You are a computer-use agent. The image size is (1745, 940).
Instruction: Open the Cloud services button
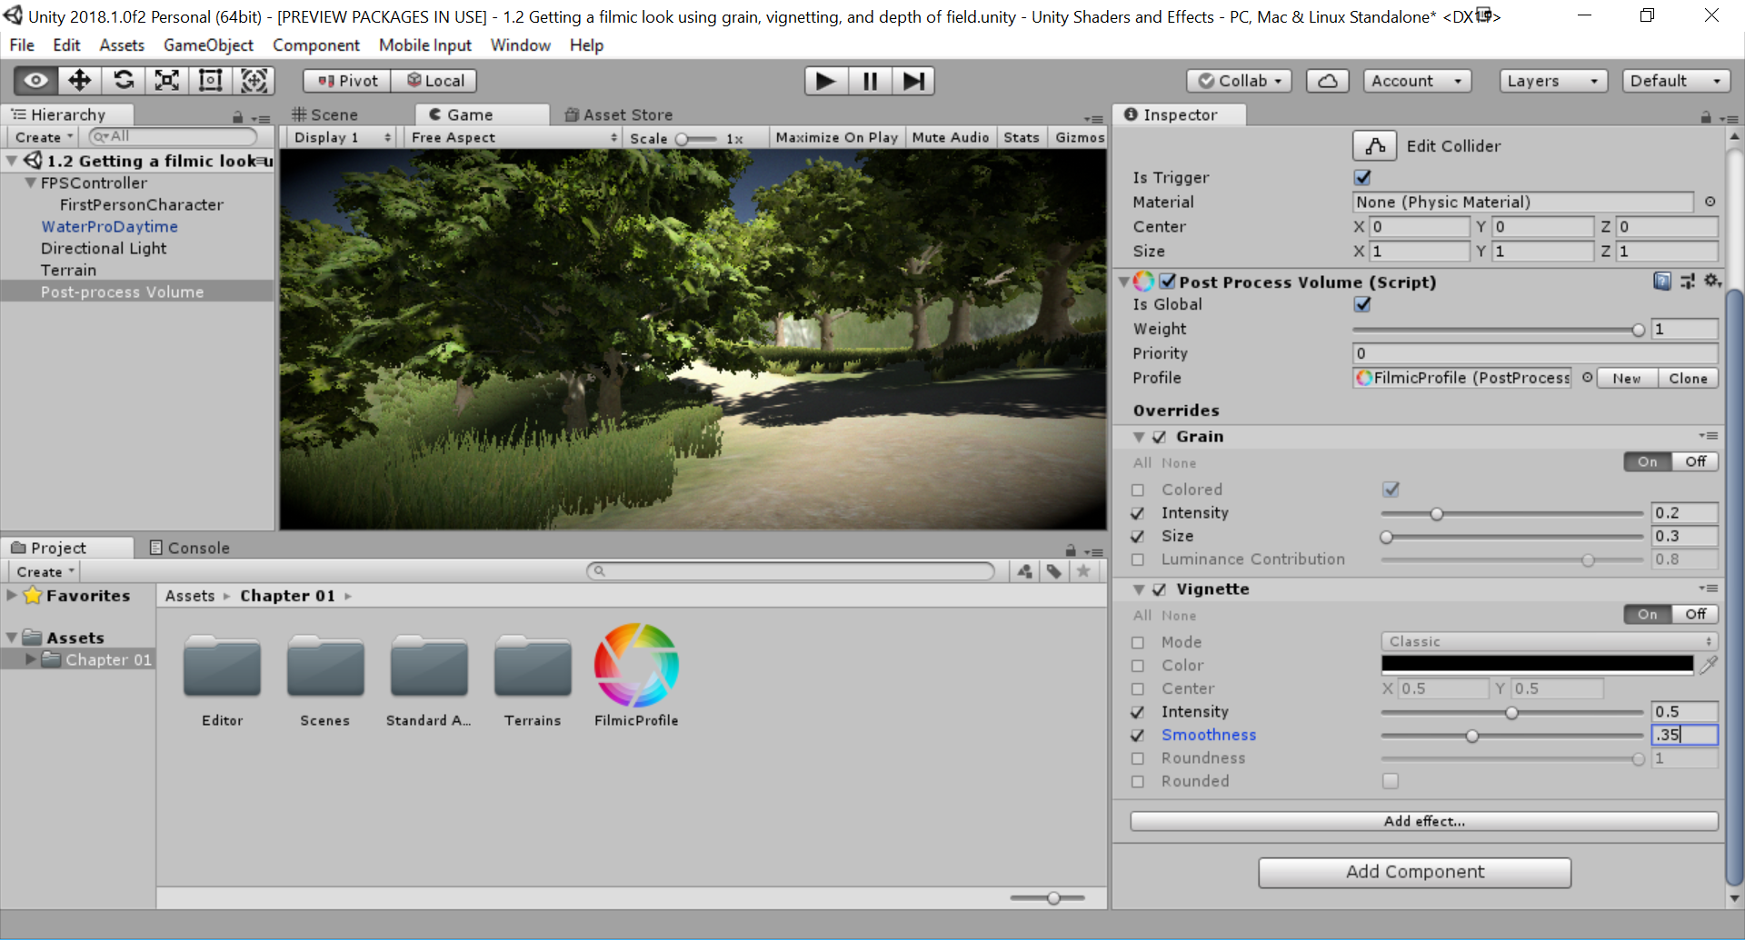[x=1327, y=81]
